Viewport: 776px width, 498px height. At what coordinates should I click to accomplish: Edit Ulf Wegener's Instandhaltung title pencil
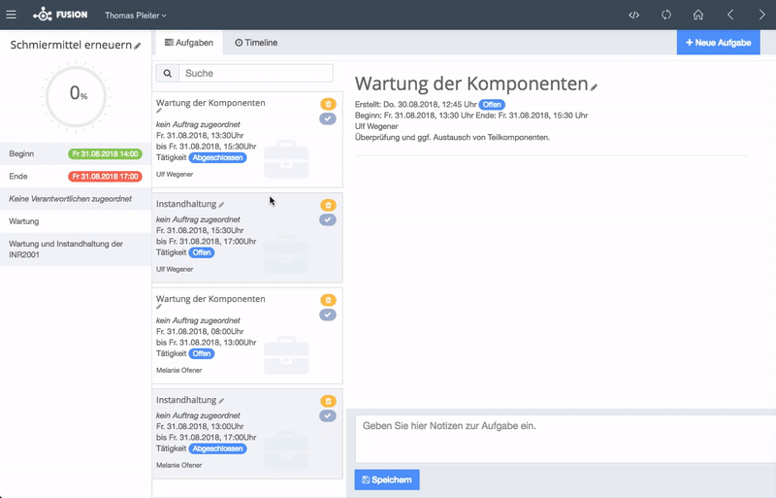click(221, 205)
